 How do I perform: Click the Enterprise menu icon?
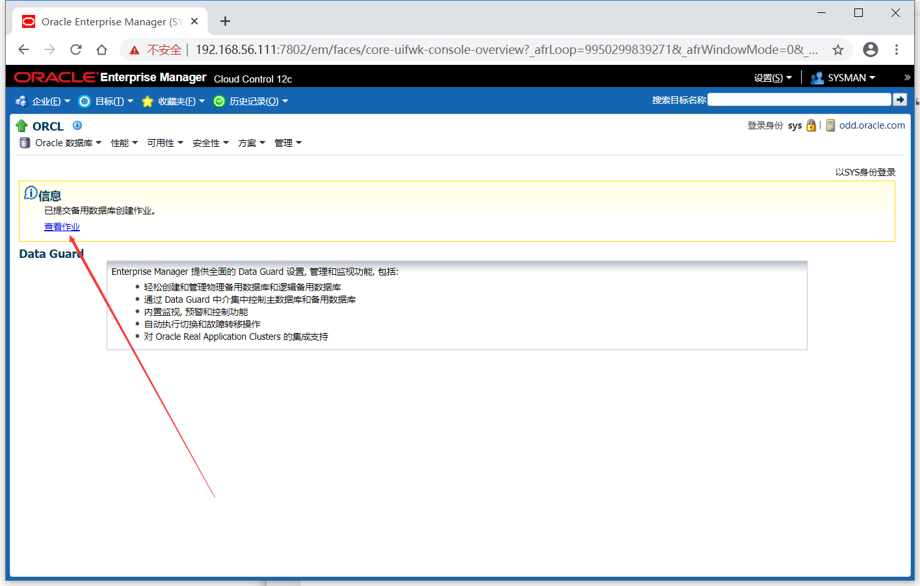pos(21,101)
